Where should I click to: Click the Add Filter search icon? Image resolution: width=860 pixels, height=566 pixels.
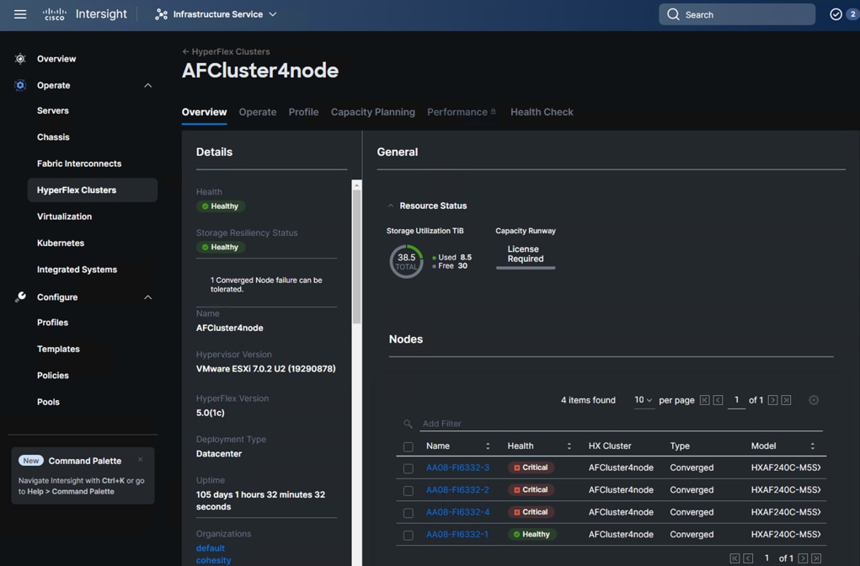[408, 424]
